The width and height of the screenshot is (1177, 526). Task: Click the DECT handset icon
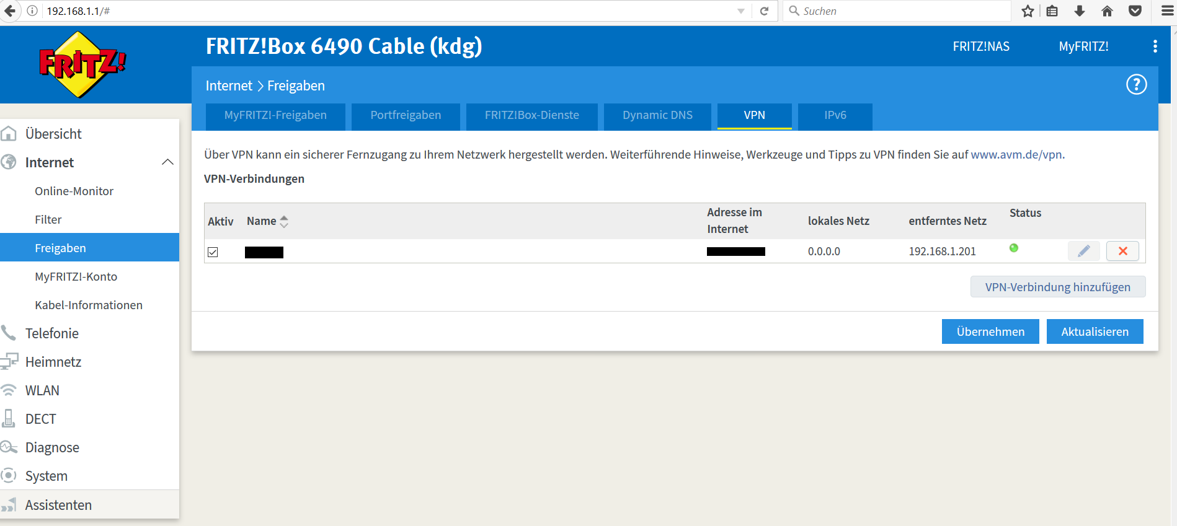pyautogui.click(x=9, y=418)
